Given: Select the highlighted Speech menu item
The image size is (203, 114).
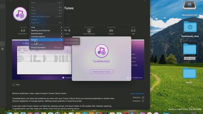Looking at the screenshot, I should click(47, 40).
